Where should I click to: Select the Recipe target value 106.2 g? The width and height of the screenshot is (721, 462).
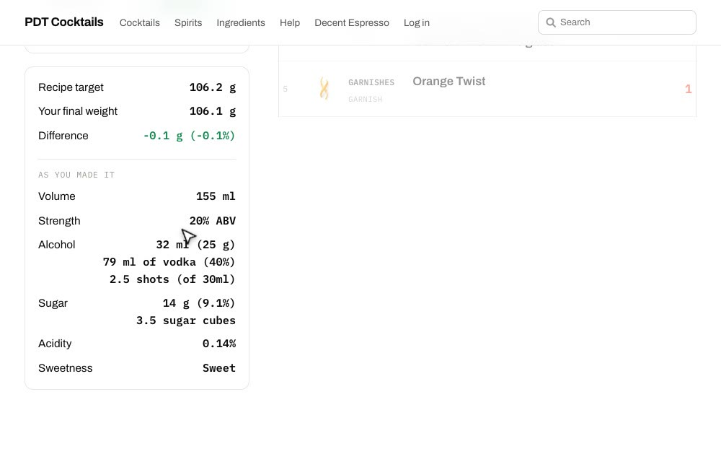(x=213, y=87)
